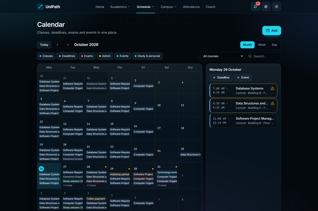Toggle the Classes filter chip
The height and width of the screenshot is (211, 318).
pos(46,56)
